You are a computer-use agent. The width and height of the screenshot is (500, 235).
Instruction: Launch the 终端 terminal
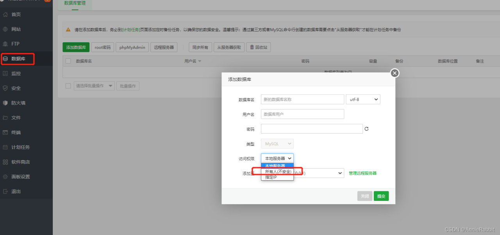[16, 132]
